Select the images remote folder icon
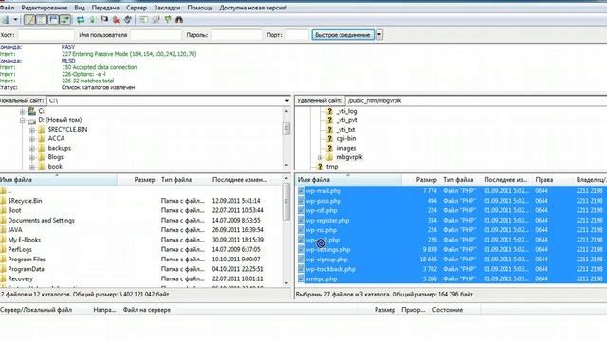Viewport: 607px width, 341px height. [329, 148]
